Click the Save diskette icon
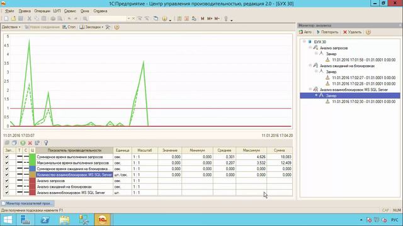 coord(21,19)
